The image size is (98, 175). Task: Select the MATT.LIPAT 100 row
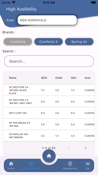pyautogui.click(x=49, y=113)
